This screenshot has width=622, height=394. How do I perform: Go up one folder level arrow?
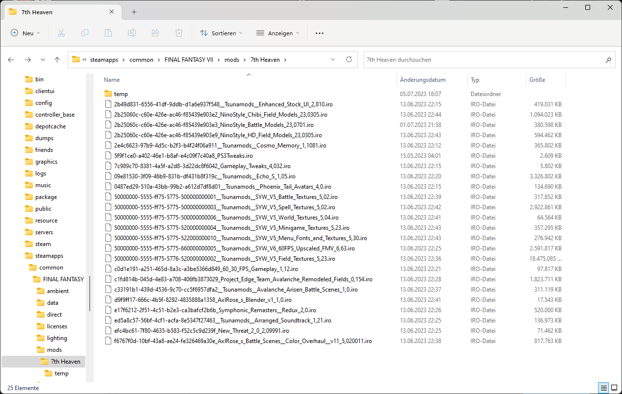(57, 60)
